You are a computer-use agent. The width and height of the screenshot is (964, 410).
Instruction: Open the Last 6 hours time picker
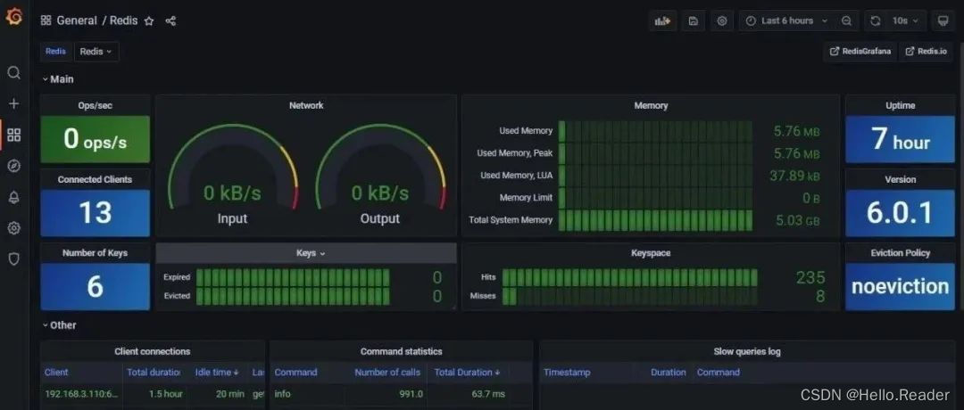[x=787, y=20]
